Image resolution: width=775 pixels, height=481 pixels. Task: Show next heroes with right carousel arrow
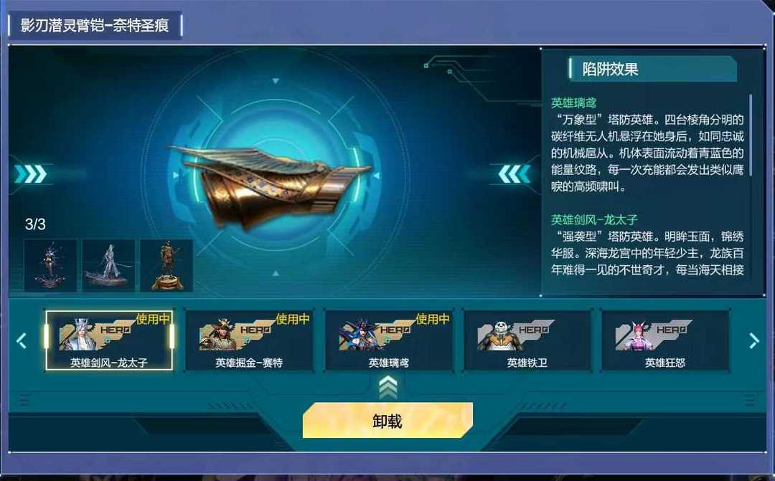tap(753, 340)
